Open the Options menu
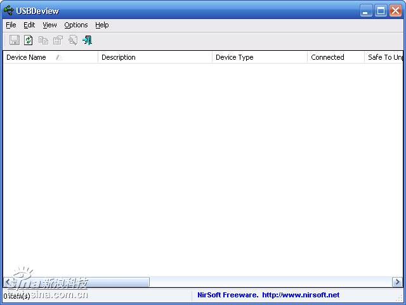The height and width of the screenshot is (305, 406). click(x=76, y=25)
